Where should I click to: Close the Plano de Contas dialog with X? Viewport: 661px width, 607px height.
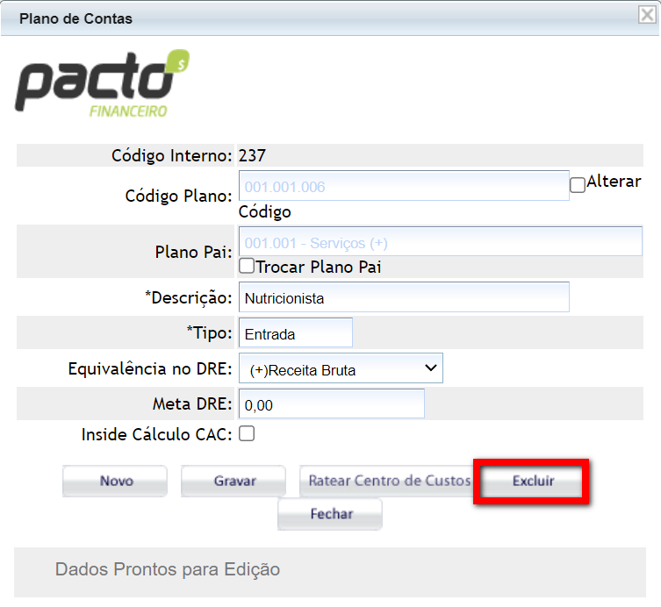(x=645, y=14)
